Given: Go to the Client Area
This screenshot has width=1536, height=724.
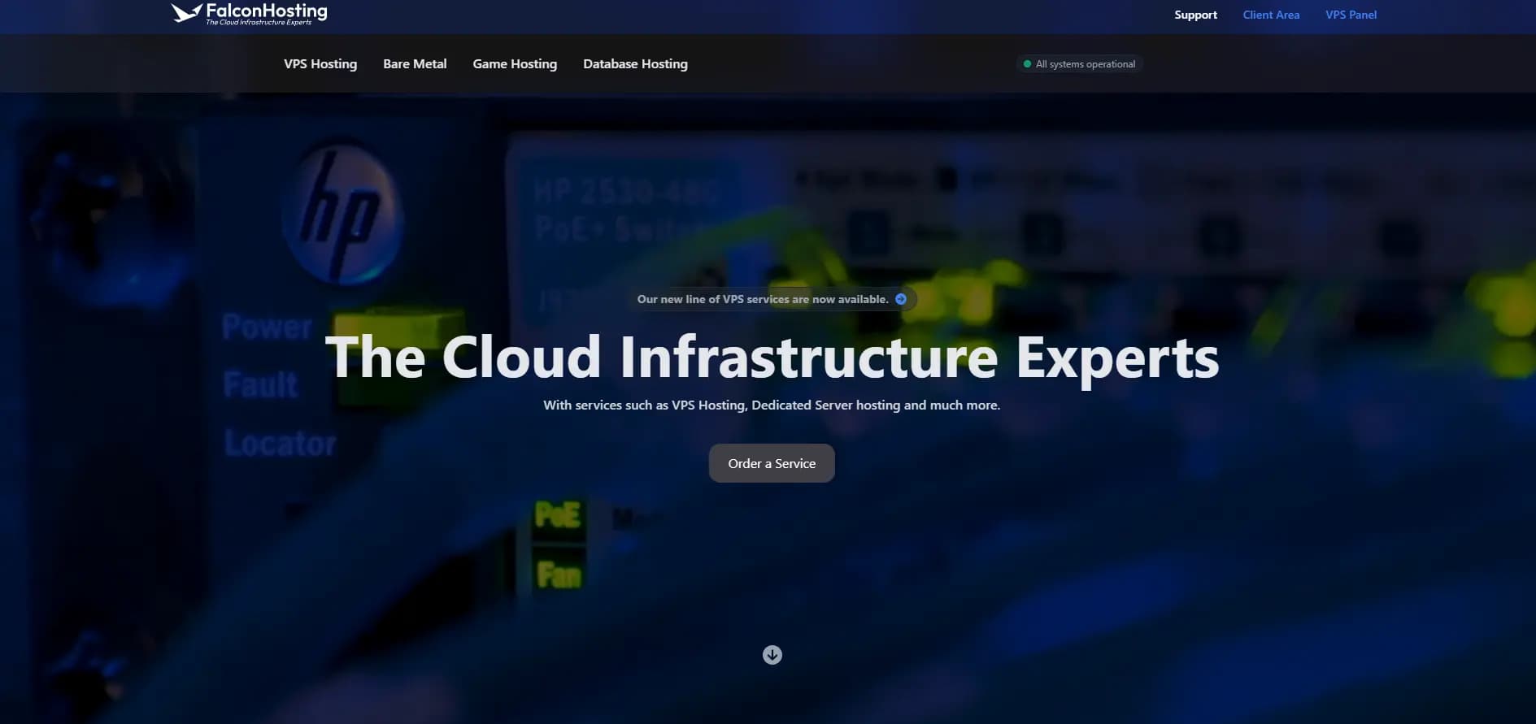Looking at the screenshot, I should pos(1271,15).
